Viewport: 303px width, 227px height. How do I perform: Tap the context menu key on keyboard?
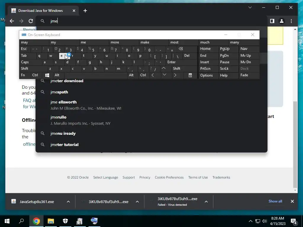pos(190,75)
